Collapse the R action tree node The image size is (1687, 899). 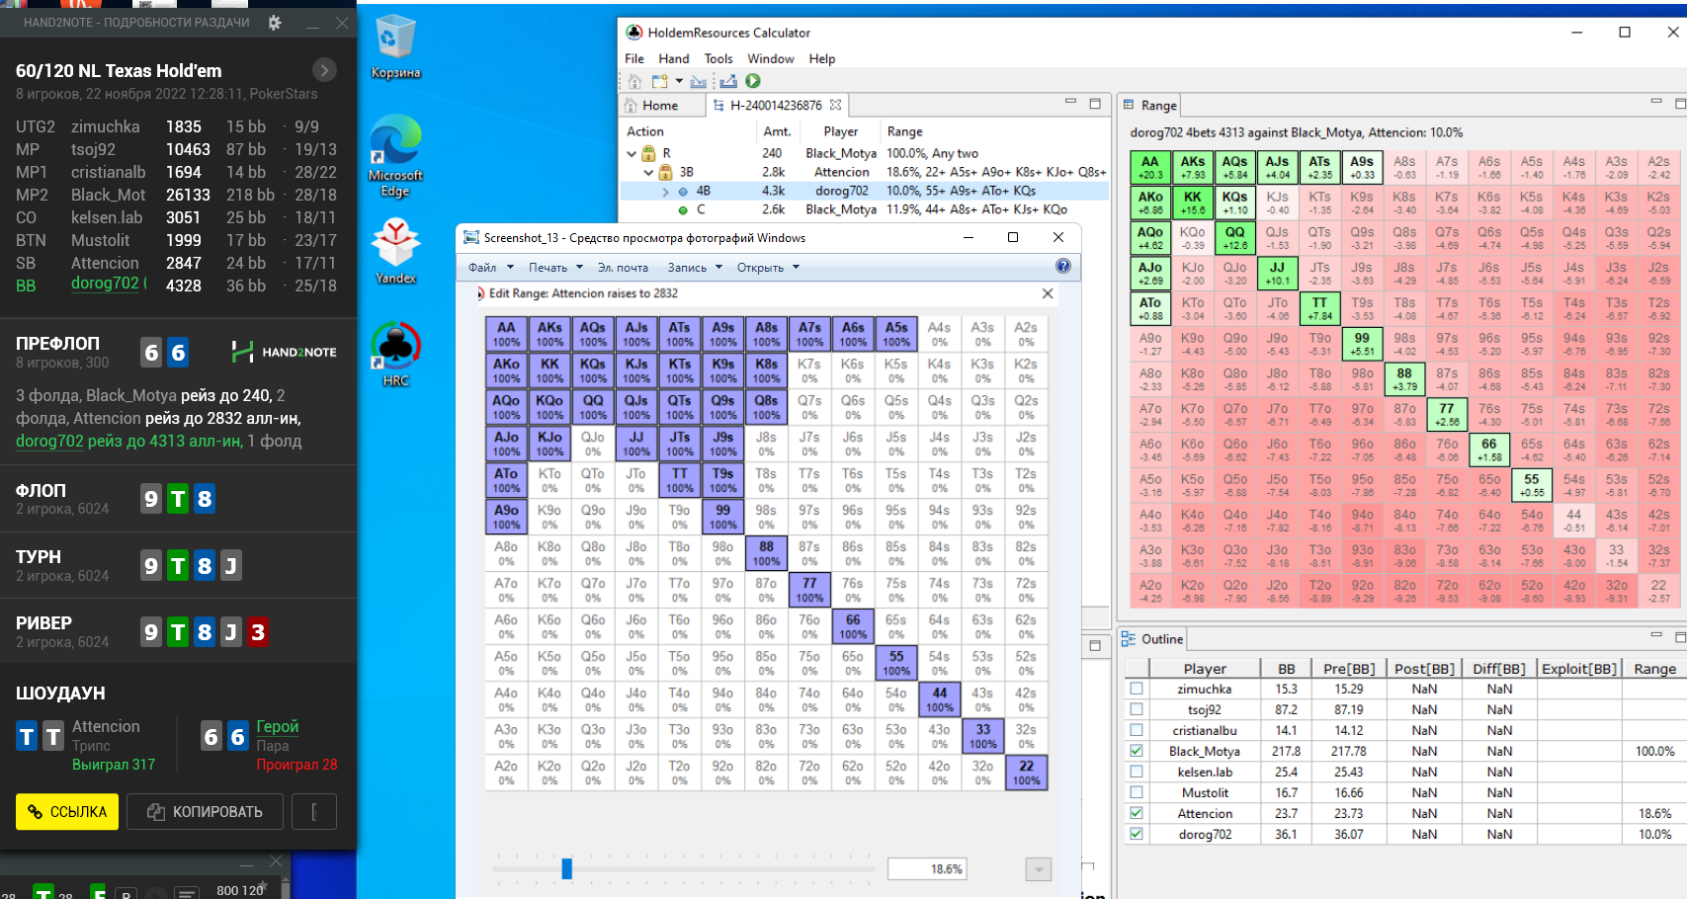coord(633,153)
